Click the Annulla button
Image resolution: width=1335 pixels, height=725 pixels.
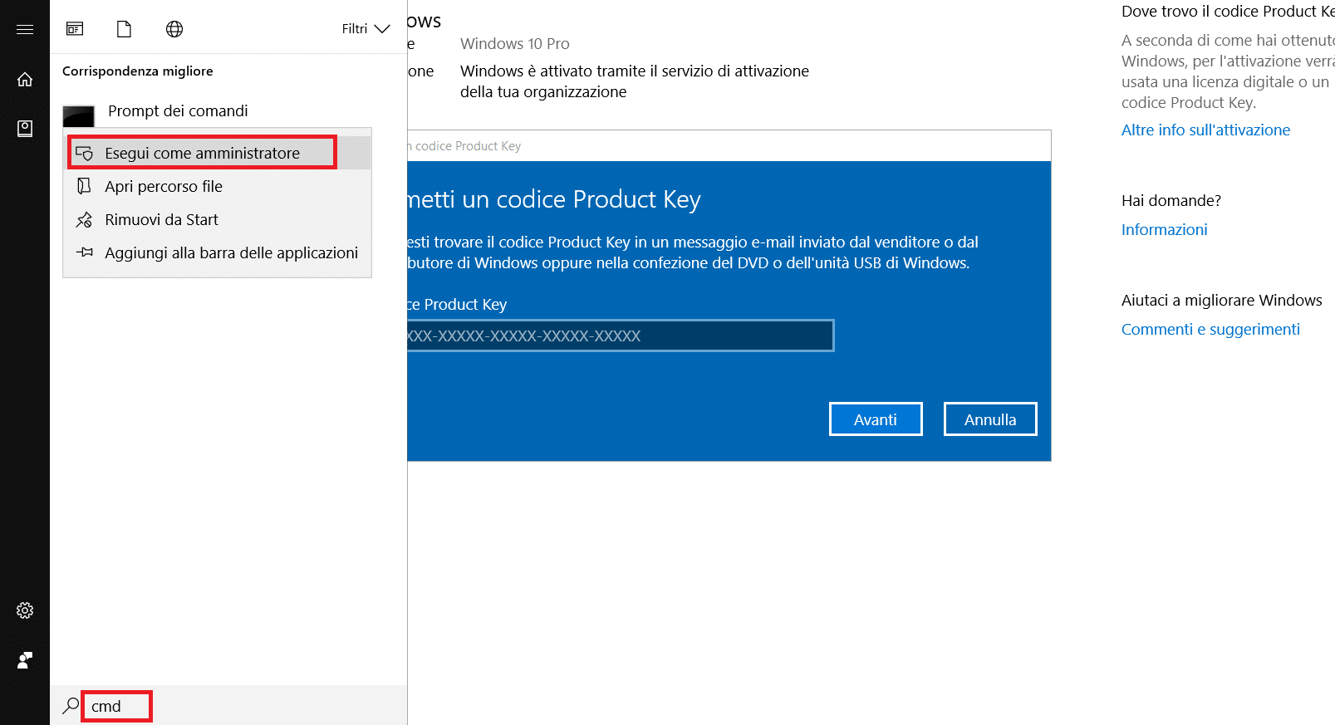990,419
